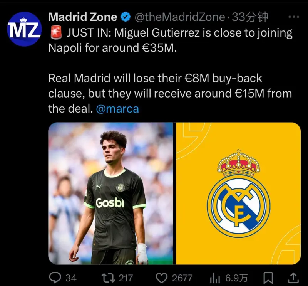Open the reply comment icon

click(55, 278)
